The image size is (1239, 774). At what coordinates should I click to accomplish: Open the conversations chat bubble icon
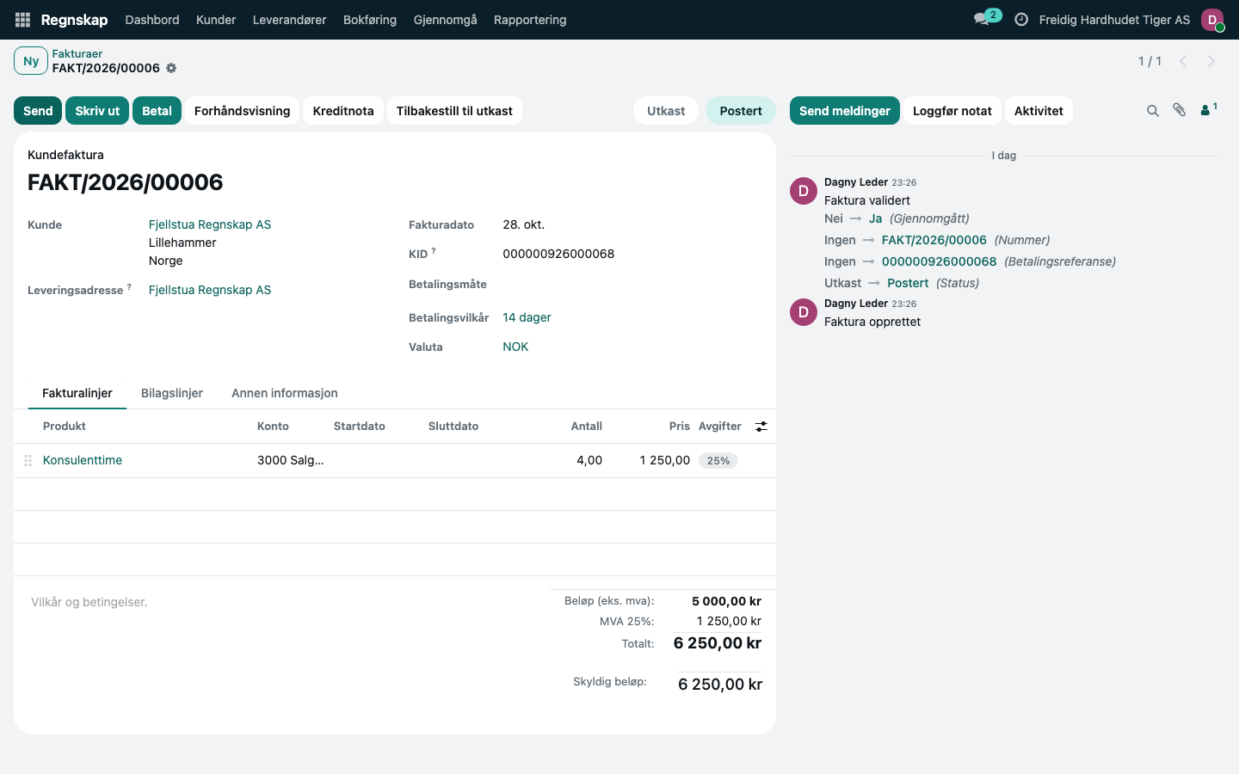(x=981, y=19)
